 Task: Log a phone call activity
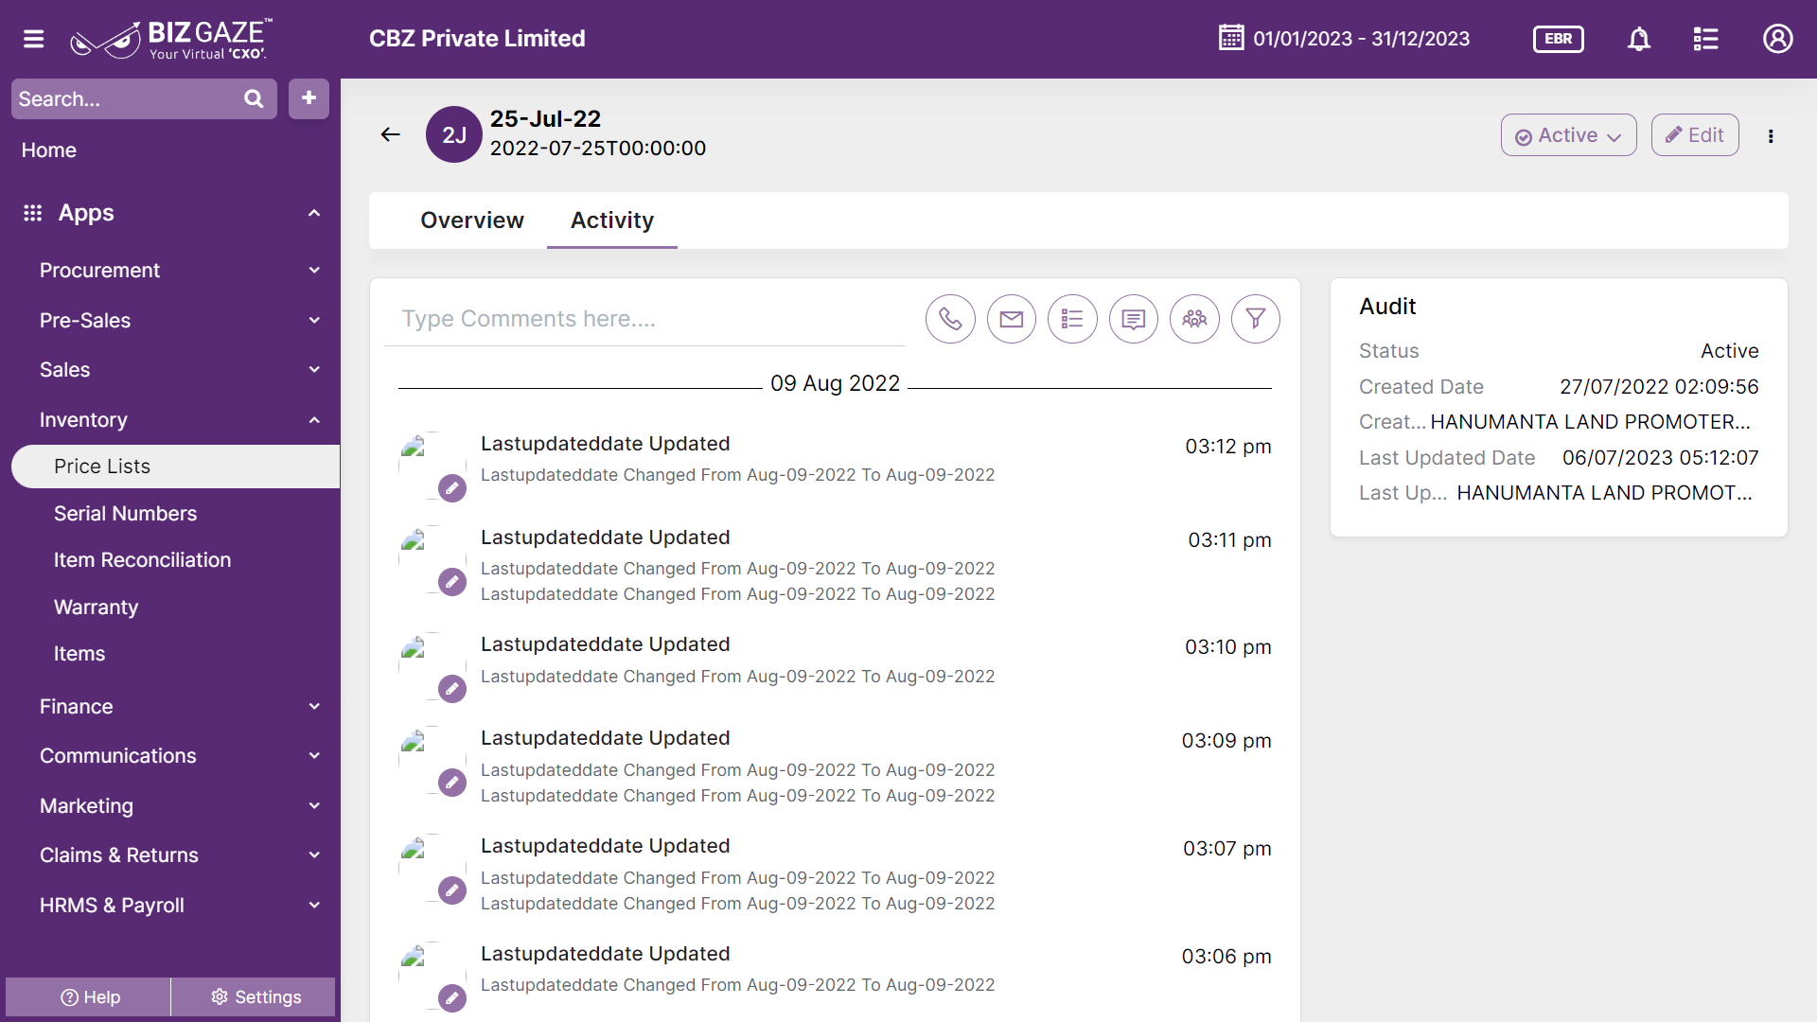950,319
